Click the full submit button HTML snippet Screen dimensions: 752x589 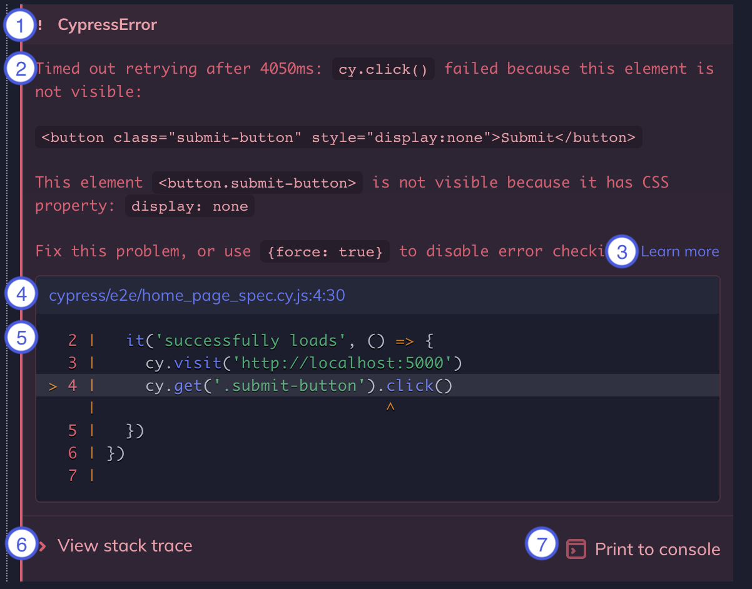338,137
